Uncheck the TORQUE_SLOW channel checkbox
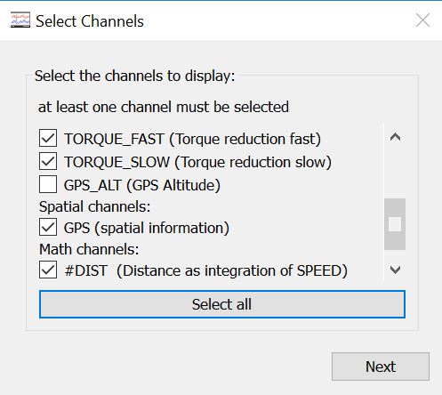 pos(48,161)
